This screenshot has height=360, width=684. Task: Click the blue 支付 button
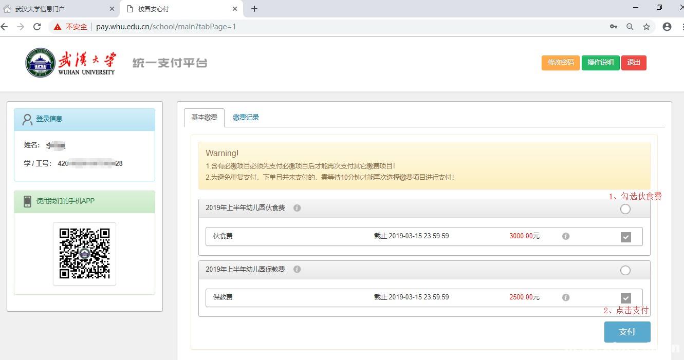(x=627, y=332)
